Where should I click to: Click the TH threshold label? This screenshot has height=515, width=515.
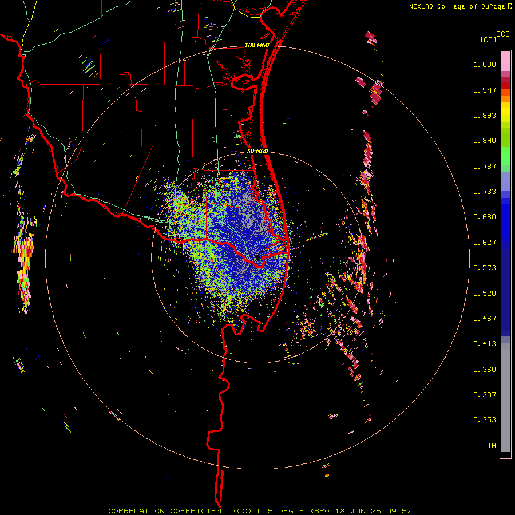tap(492, 446)
